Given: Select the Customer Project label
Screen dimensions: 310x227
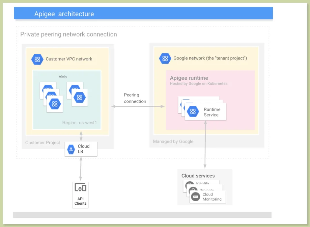Looking at the screenshot, I should click(43, 143).
